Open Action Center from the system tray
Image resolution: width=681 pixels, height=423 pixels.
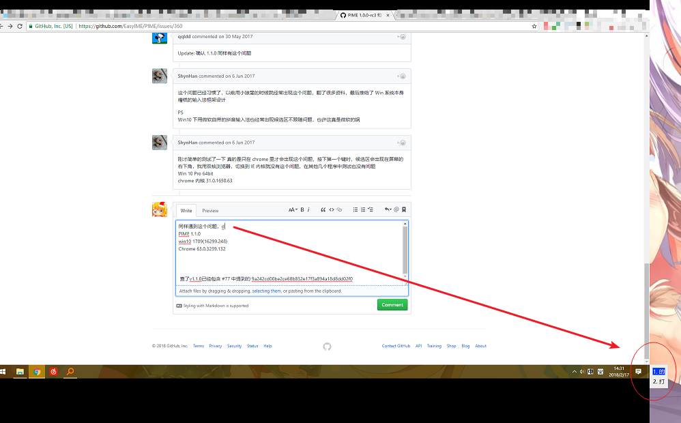tap(638, 371)
